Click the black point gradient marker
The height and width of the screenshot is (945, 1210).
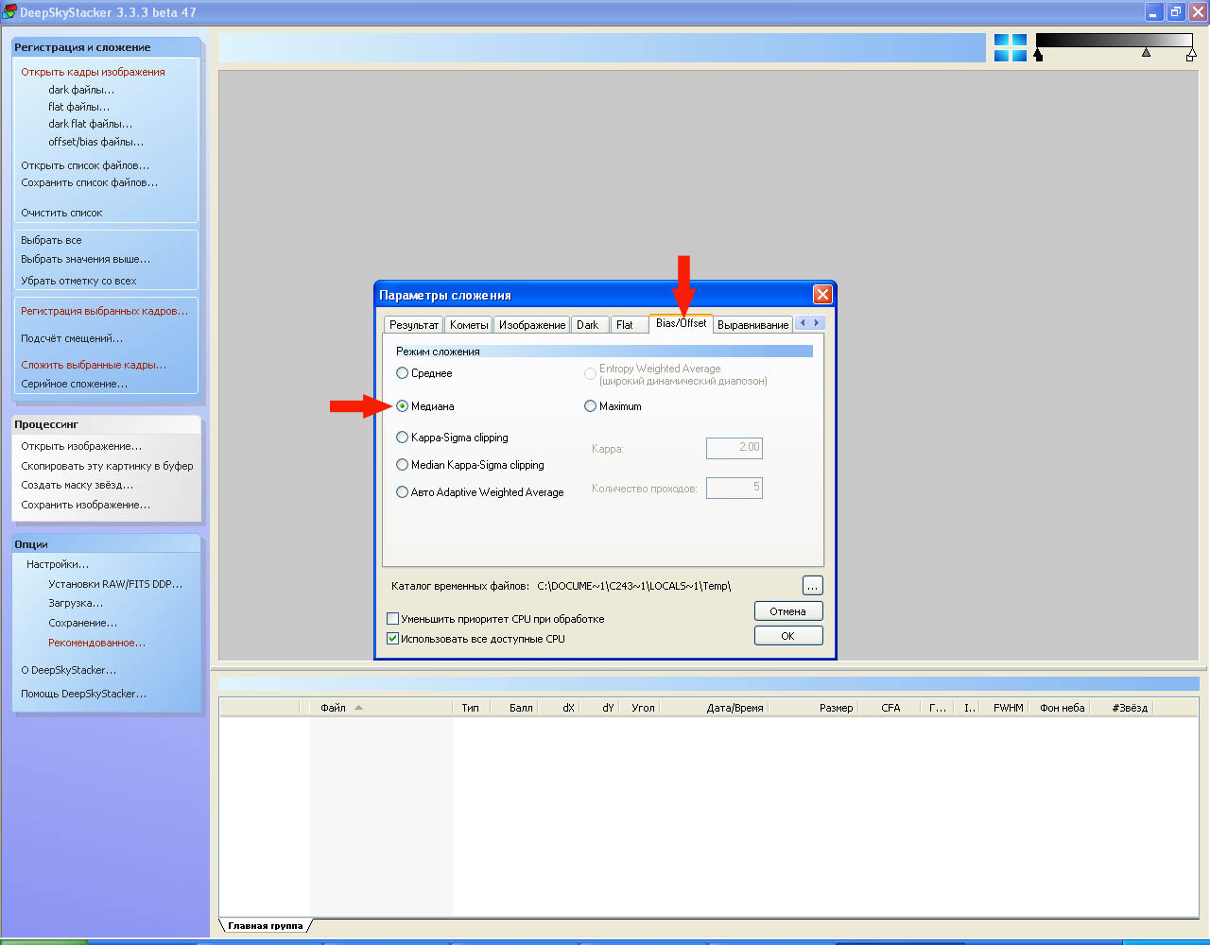point(1038,56)
